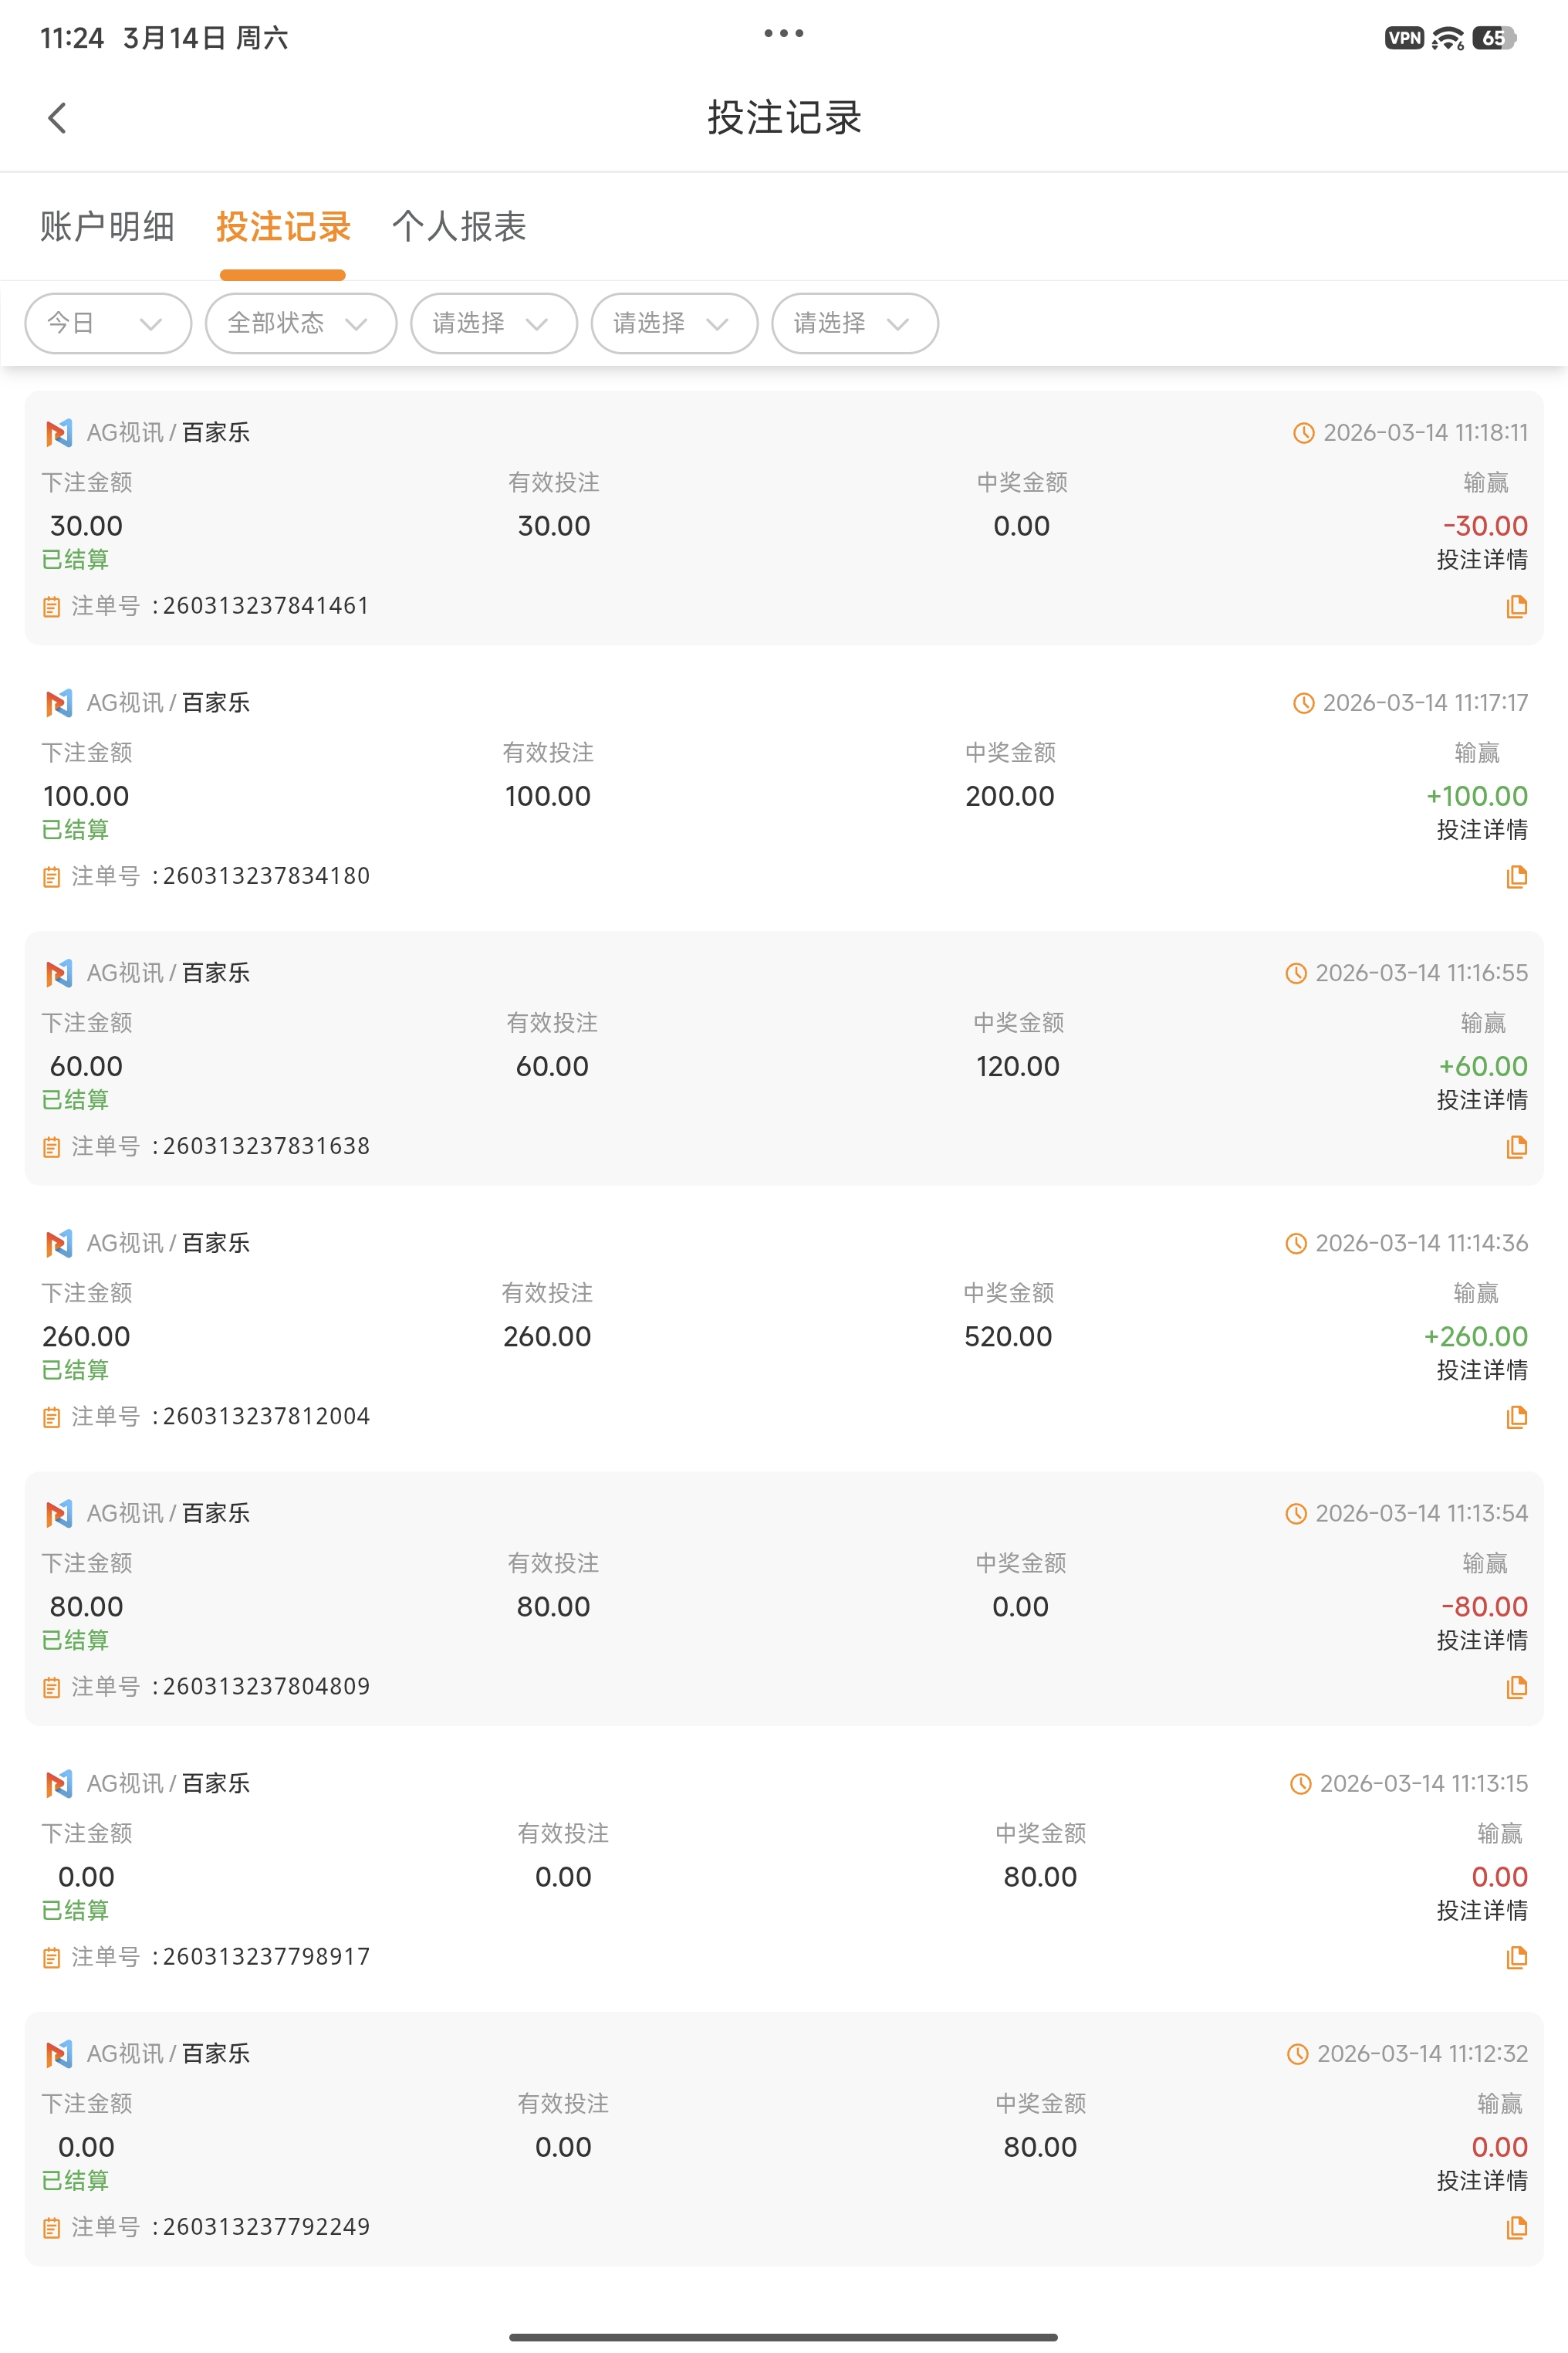Copy bet number 260313237812004

(x=1516, y=1417)
